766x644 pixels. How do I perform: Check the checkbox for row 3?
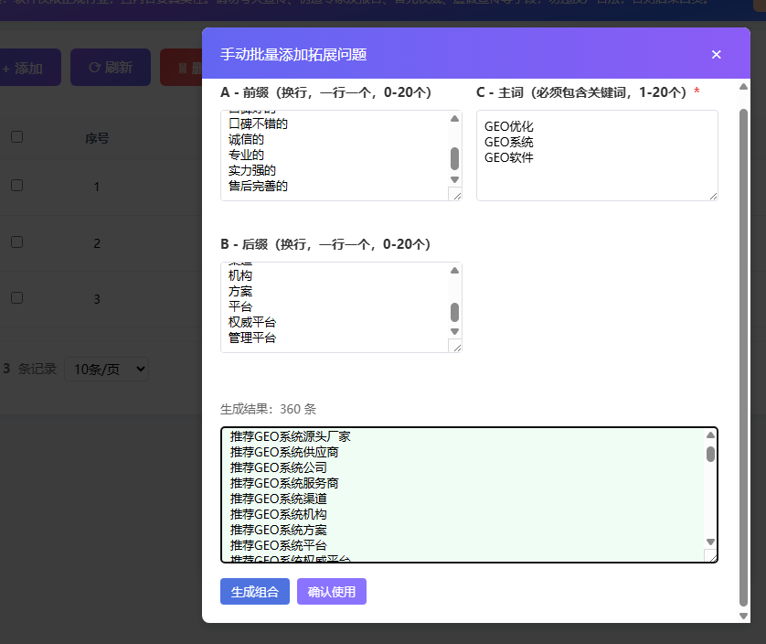(17, 298)
